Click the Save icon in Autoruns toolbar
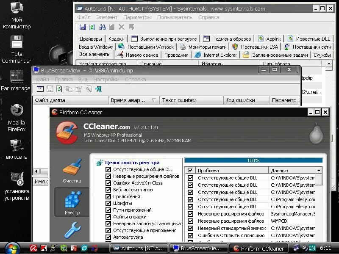Viewport: 339px width, 254px height. point(83,27)
